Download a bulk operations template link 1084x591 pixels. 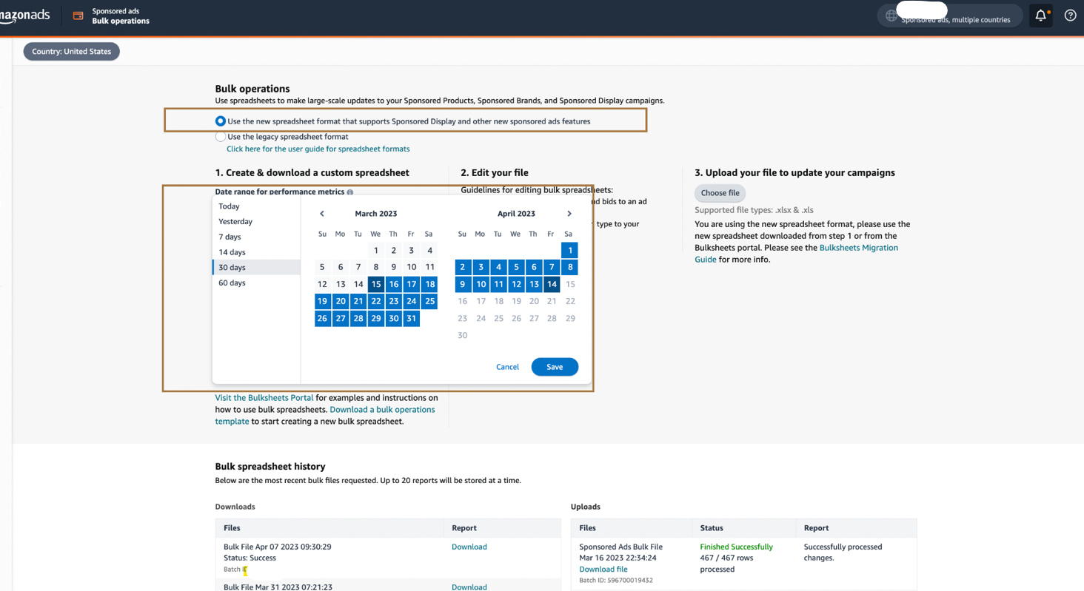click(325, 416)
